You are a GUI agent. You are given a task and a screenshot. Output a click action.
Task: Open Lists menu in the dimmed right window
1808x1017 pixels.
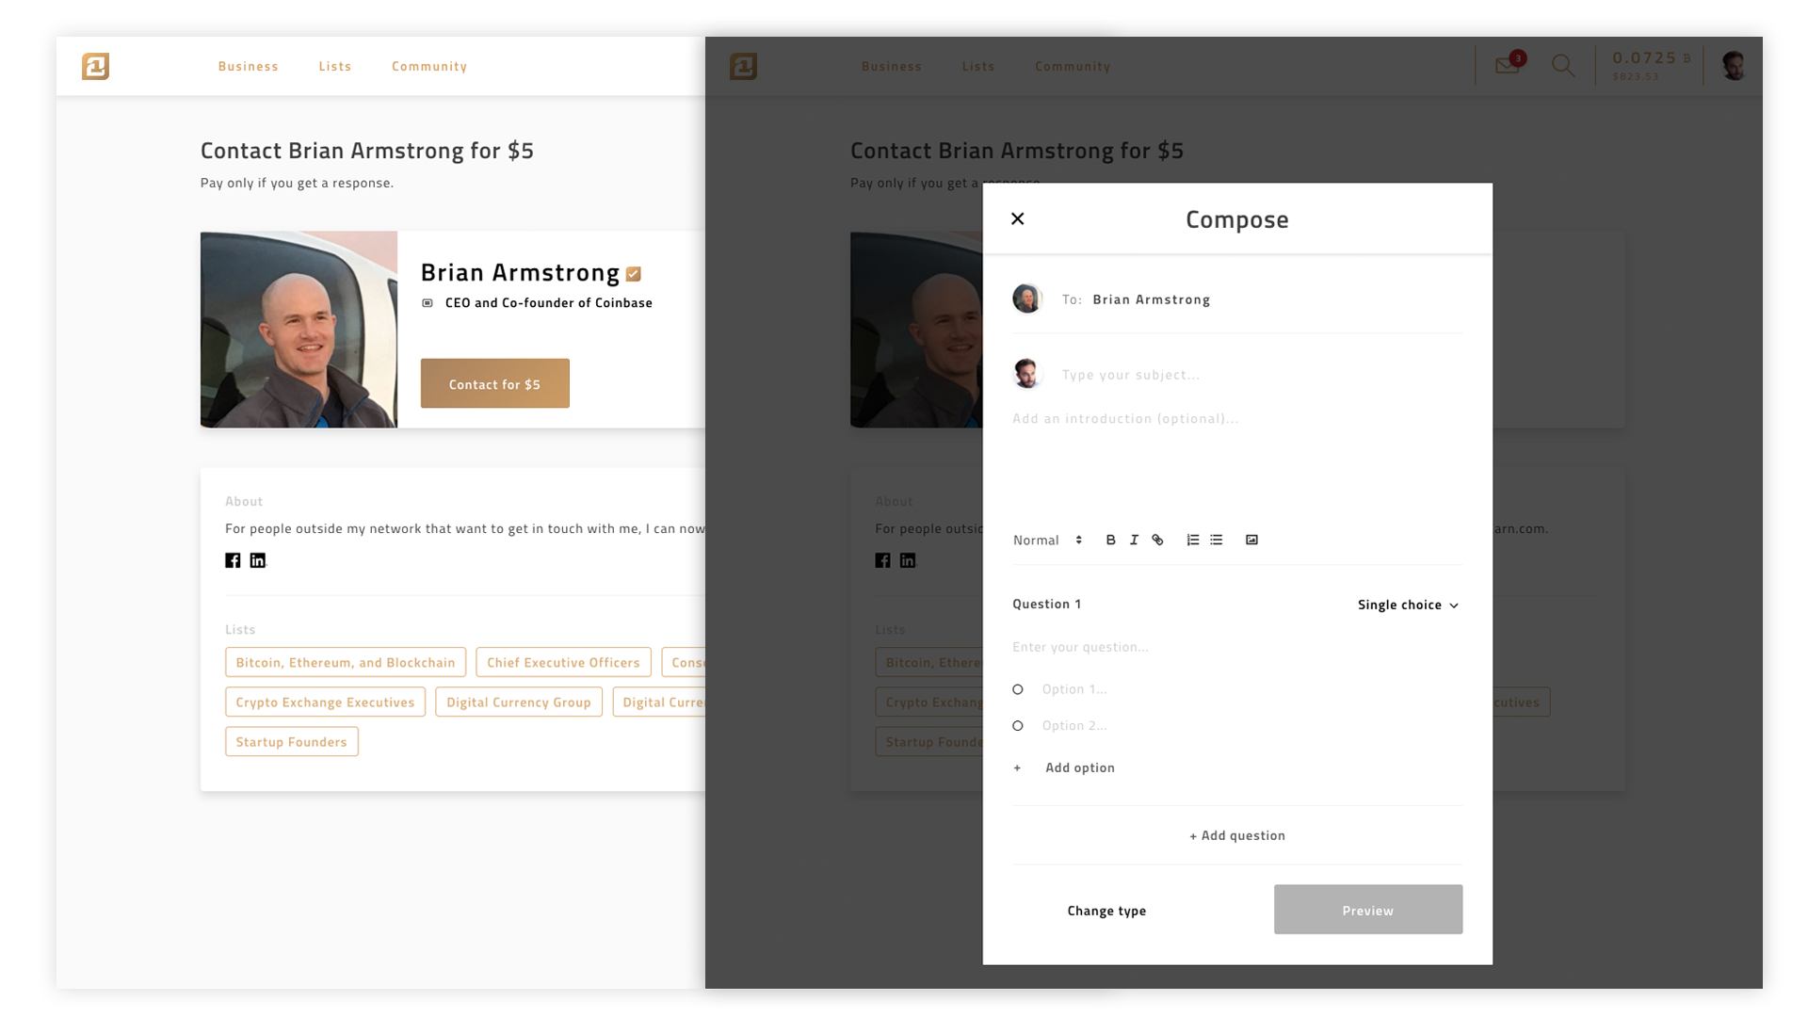tap(978, 66)
